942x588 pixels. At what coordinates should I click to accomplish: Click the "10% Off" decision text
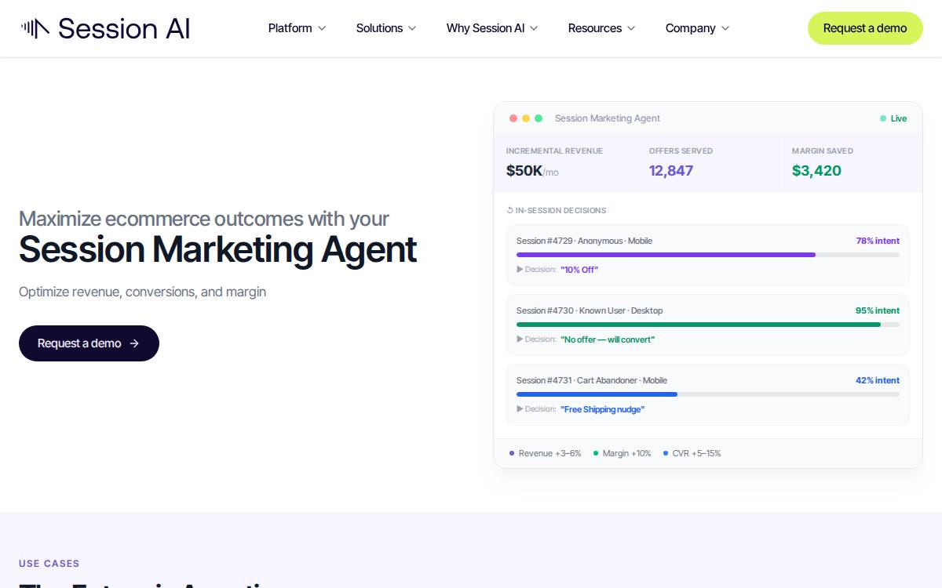pyautogui.click(x=579, y=270)
